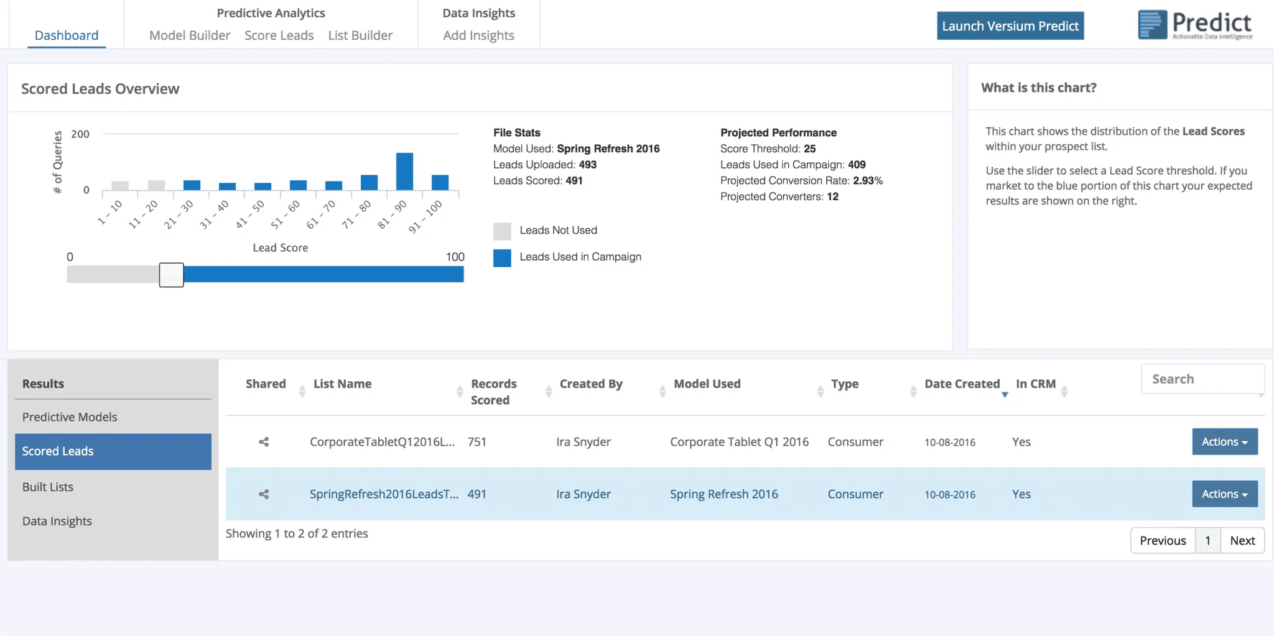Sort by Date Created column arrow
This screenshot has height=636, width=1274.
click(x=1004, y=394)
